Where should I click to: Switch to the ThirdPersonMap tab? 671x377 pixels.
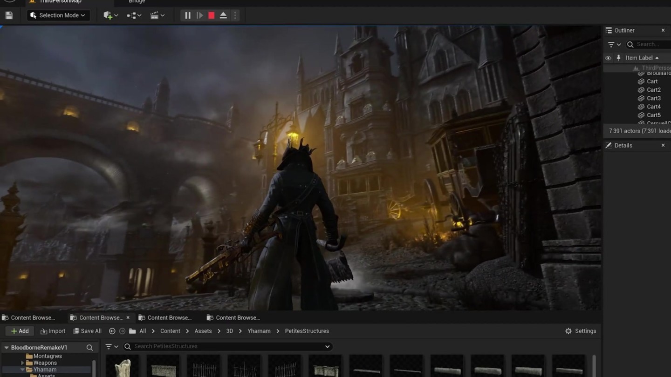61,2
